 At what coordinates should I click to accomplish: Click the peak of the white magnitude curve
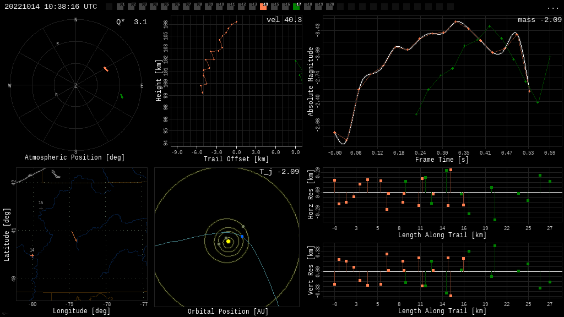pyautogui.click(x=456, y=21)
